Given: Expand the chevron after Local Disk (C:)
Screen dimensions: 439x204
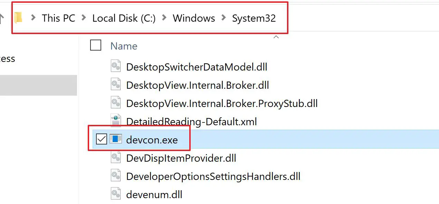Looking at the screenshot, I should (164, 18).
